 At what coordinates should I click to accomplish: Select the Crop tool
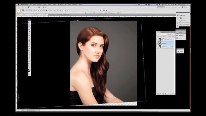point(29,31)
